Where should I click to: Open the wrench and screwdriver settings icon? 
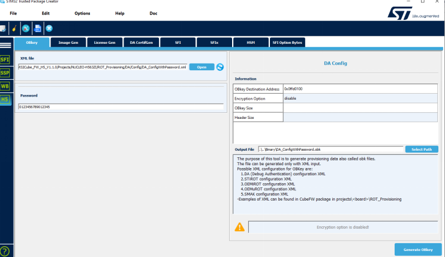pyautogui.click(x=26, y=28)
